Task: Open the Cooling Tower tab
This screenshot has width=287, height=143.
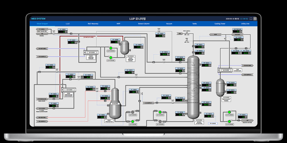Action: point(220,24)
